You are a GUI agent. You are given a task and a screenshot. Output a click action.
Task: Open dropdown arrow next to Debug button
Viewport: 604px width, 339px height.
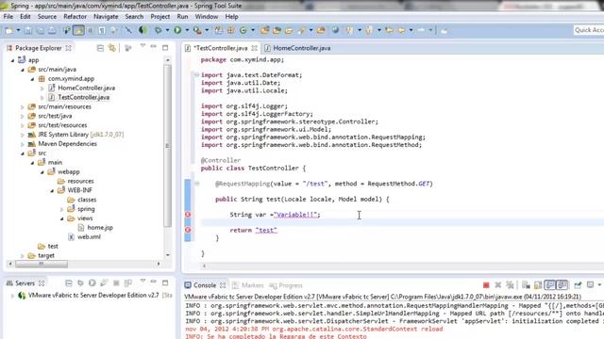click(x=167, y=30)
